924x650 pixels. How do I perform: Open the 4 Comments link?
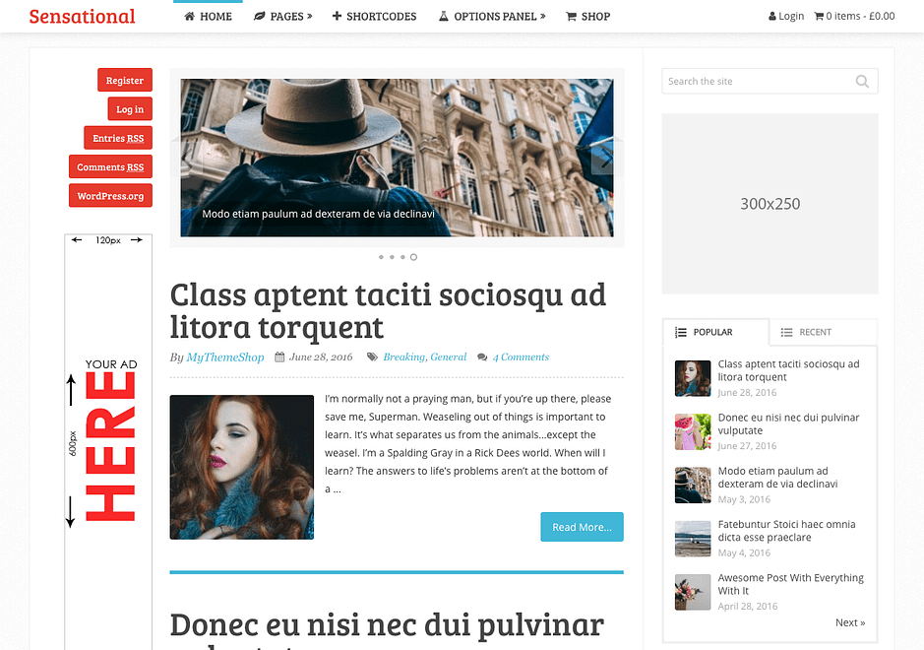(521, 357)
